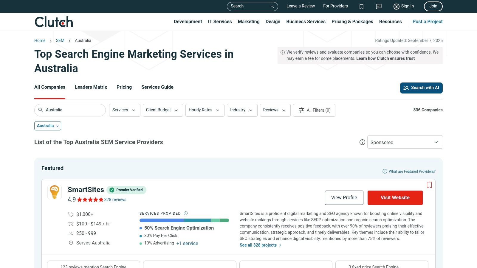477x268 pixels.
Task: Click the search magnifier icon in top bar
Action: click(x=272, y=6)
